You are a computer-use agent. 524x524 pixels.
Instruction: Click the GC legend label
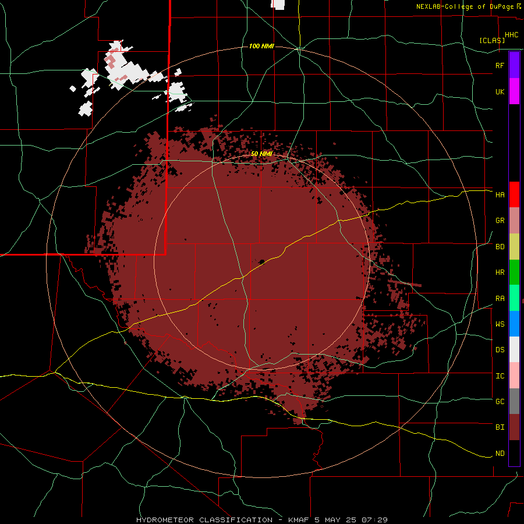[500, 402]
